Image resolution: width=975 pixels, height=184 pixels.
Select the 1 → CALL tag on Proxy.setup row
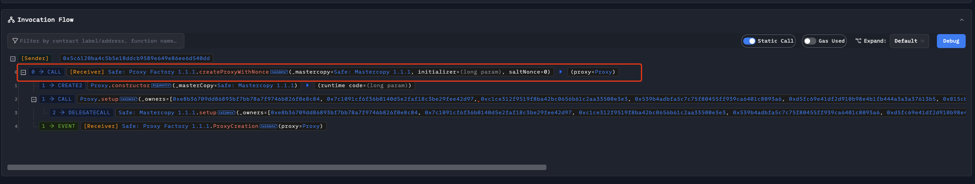coord(57,99)
